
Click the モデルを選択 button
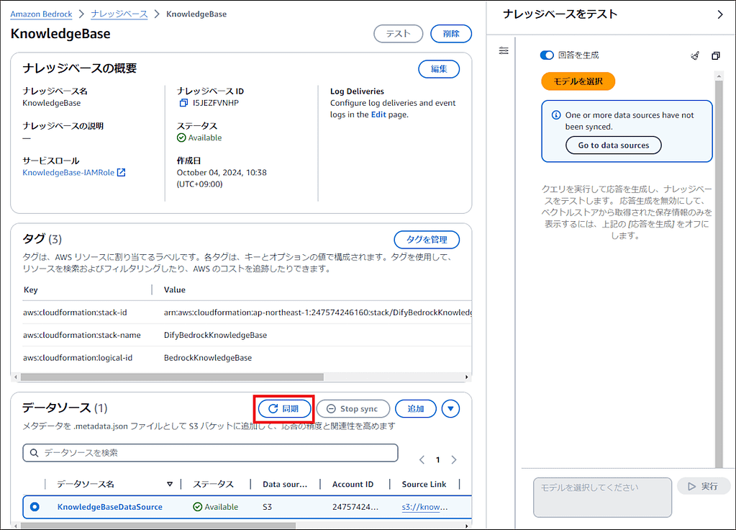[x=578, y=81]
